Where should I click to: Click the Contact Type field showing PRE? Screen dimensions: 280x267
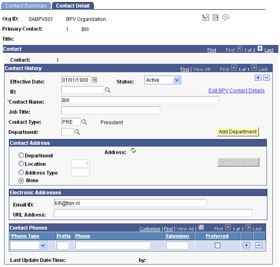point(71,122)
